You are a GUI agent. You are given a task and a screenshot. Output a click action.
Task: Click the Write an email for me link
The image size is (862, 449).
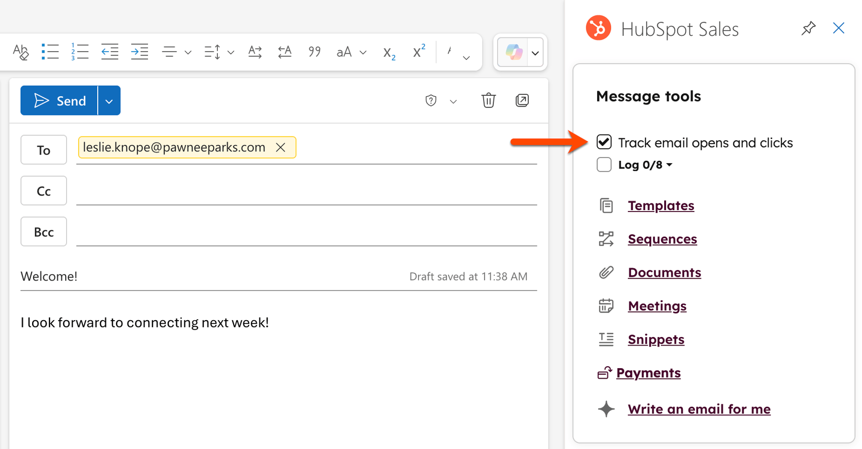click(699, 409)
